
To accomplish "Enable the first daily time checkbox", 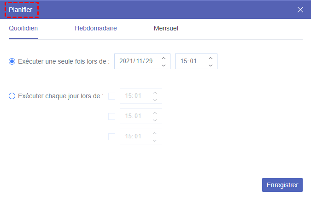I will [x=111, y=96].
